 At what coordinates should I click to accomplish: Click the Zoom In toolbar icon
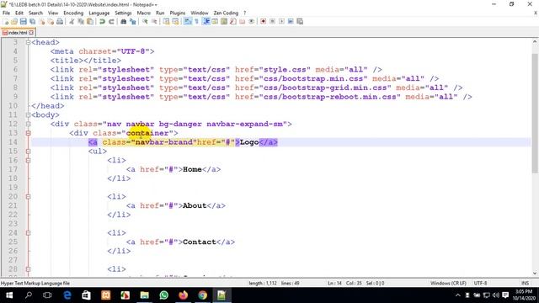(x=145, y=22)
